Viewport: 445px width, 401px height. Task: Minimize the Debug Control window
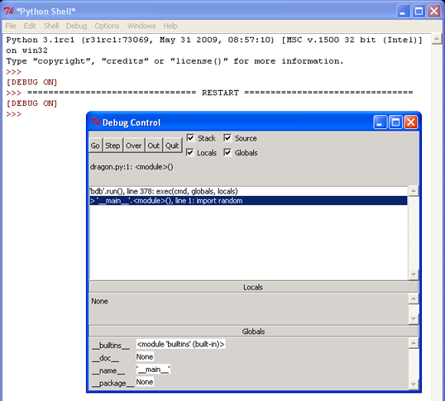[380, 122]
